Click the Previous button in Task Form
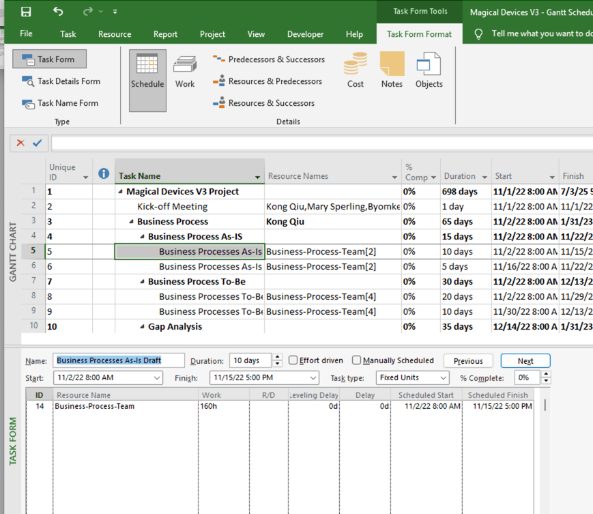The image size is (593, 514). (x=468, y=360)
